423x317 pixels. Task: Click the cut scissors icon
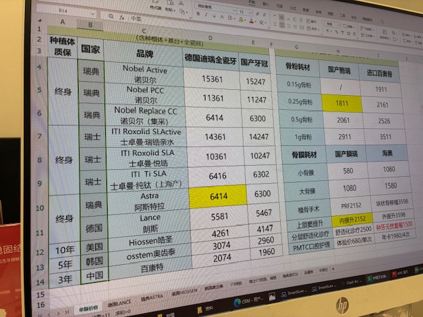[x=181, y=3]
